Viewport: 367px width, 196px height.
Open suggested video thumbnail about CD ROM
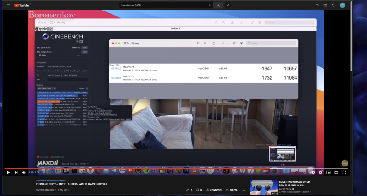264,187
